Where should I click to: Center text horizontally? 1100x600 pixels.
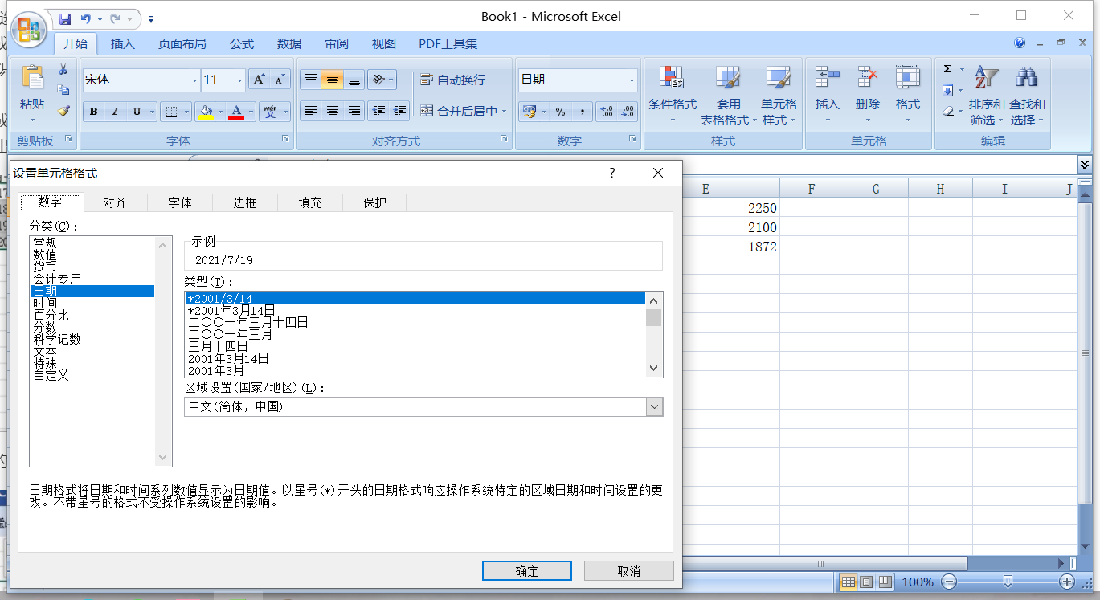(x=332, y=111)
